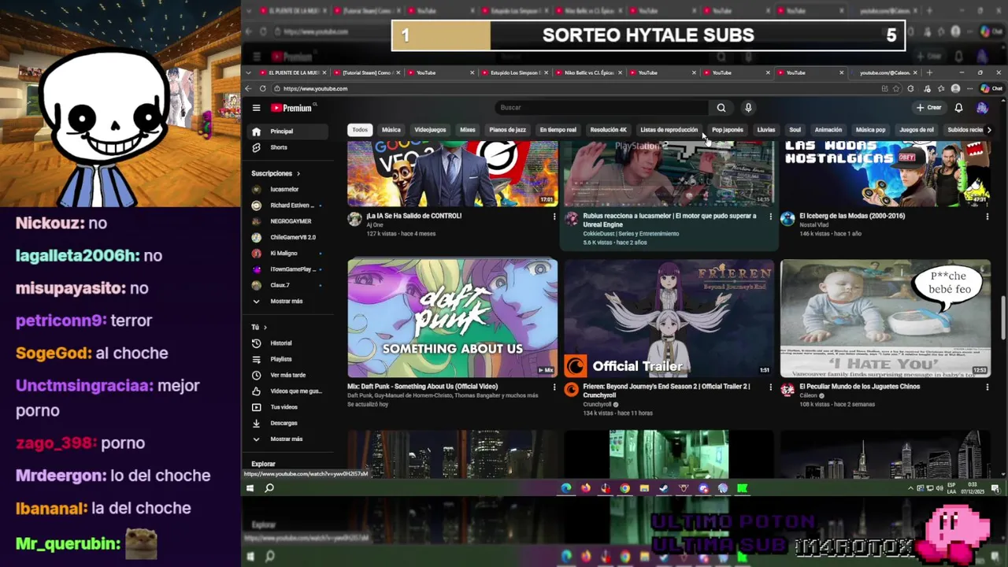Screen dimensions: 1008x567
Task: Expand the Tú section chevron
Action: pyautogui.click(x=265, y=327)
